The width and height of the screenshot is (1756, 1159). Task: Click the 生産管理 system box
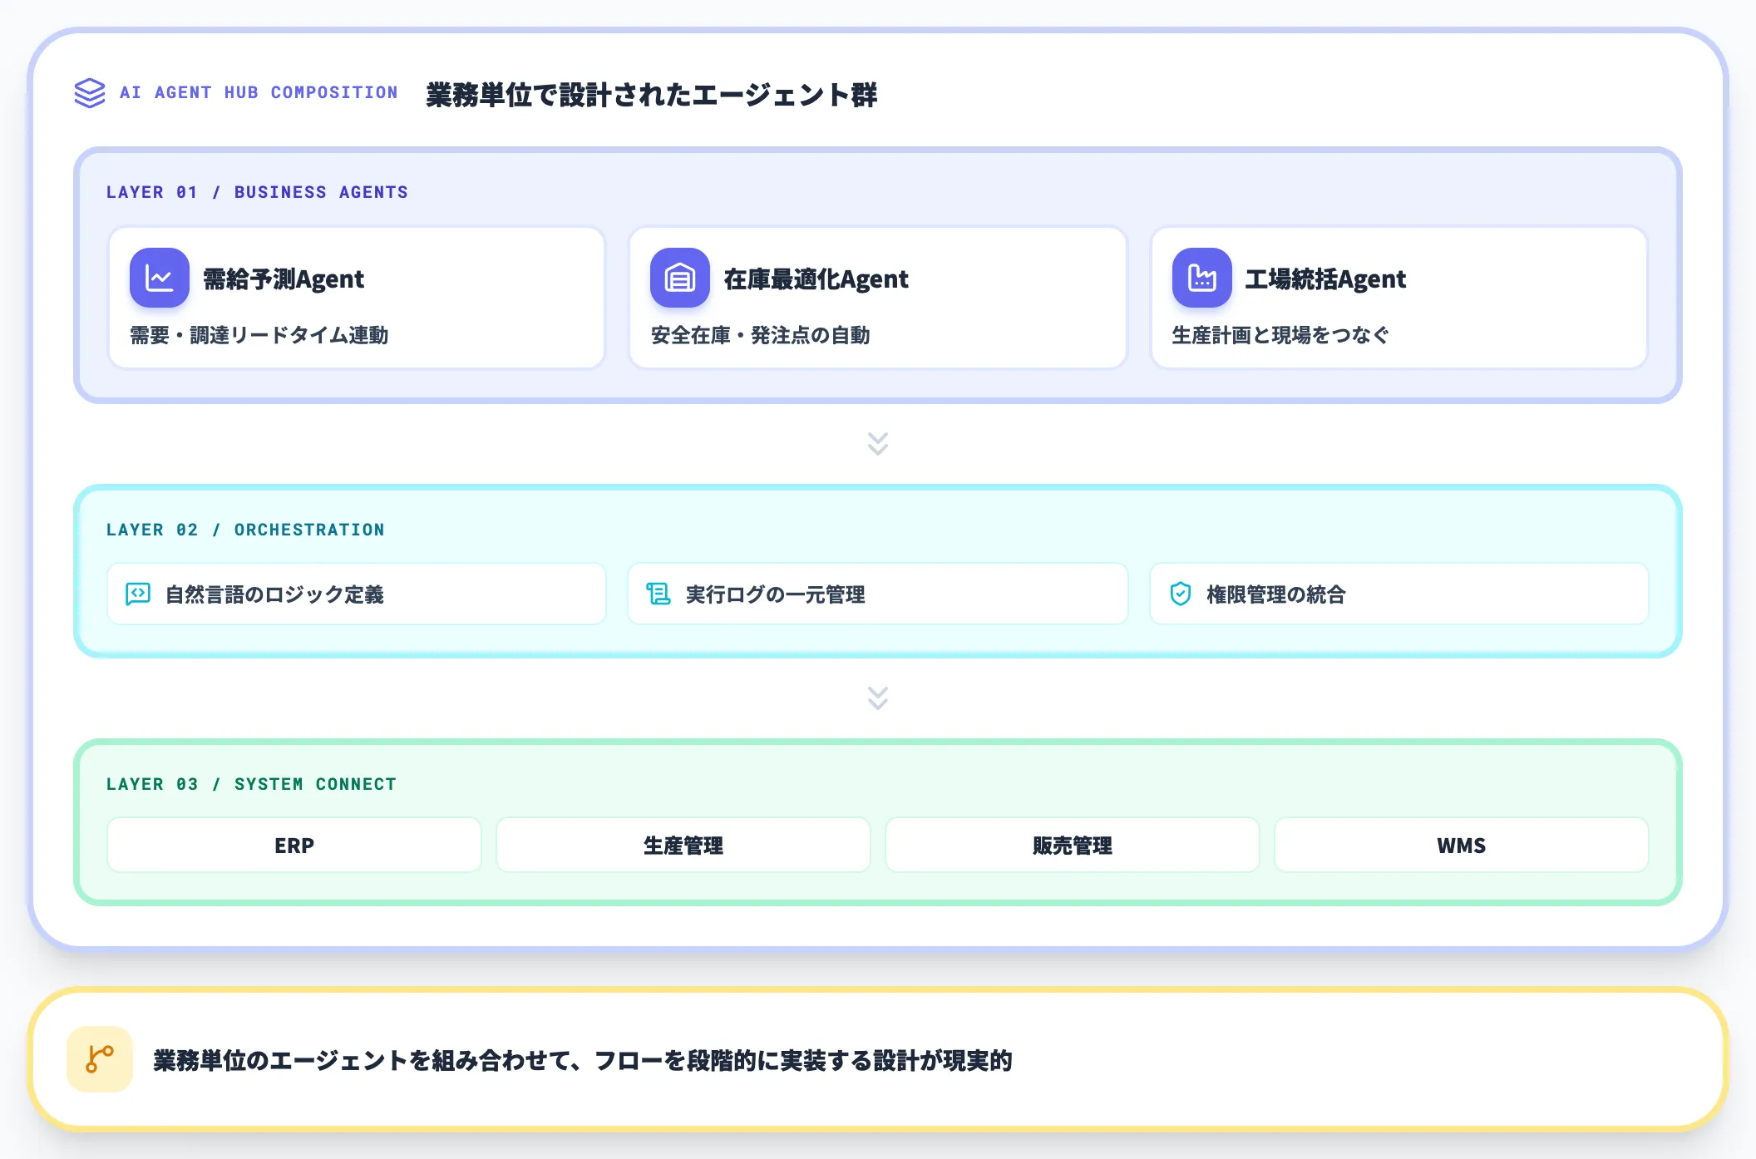click(683, 845)
